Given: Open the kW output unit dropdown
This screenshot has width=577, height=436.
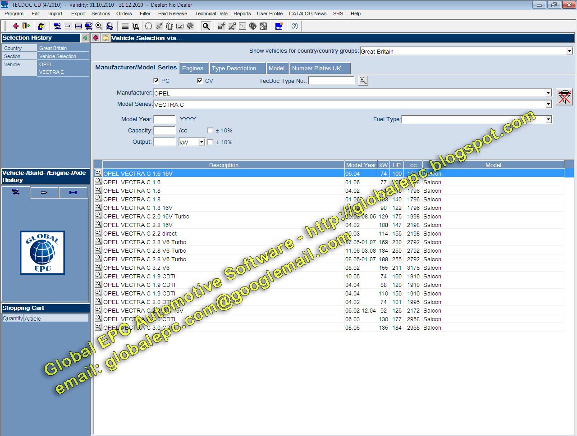Looking at the screenshot, I should (x=202, y=142).
